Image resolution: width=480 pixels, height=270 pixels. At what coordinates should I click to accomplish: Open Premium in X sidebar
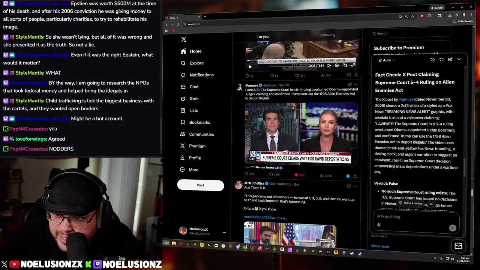(193, 146)
